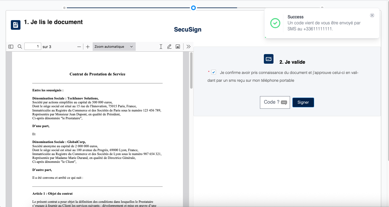The width and height of the screenshot is (389, 207).
Task: Zoom out with the minus icon
Action: pyautogui.click(x=79, y=47)
